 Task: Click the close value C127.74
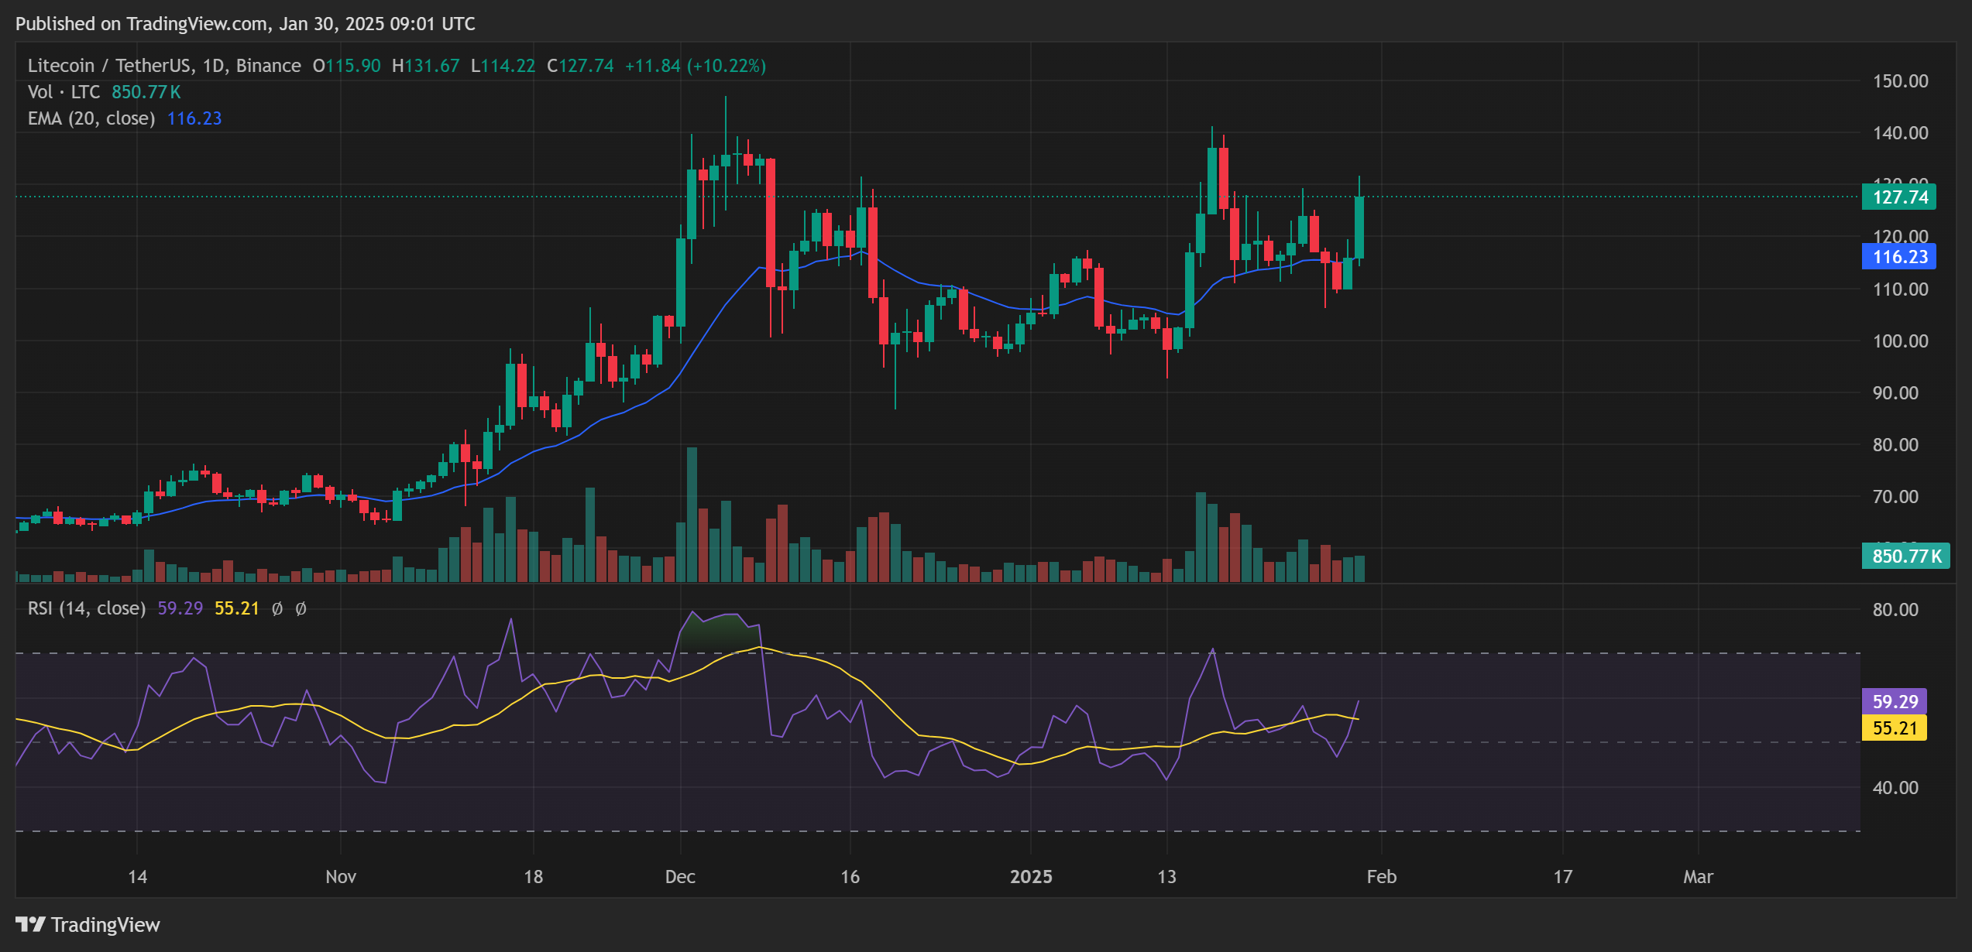[x=580, y=66]
